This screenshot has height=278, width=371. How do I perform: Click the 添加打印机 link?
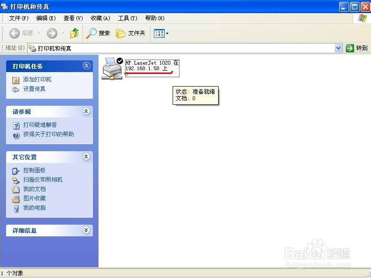click(37, 80)
